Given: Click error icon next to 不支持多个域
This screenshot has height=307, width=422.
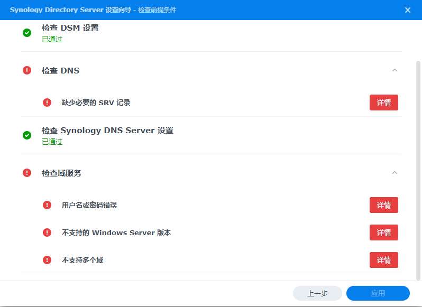Looking at the screenshot, I should pos(47,260).
